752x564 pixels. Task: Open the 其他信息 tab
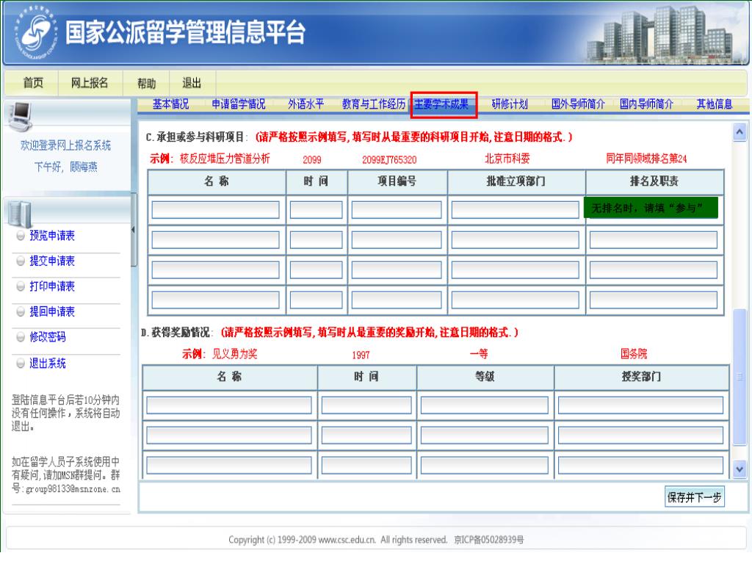pos(714,104)
